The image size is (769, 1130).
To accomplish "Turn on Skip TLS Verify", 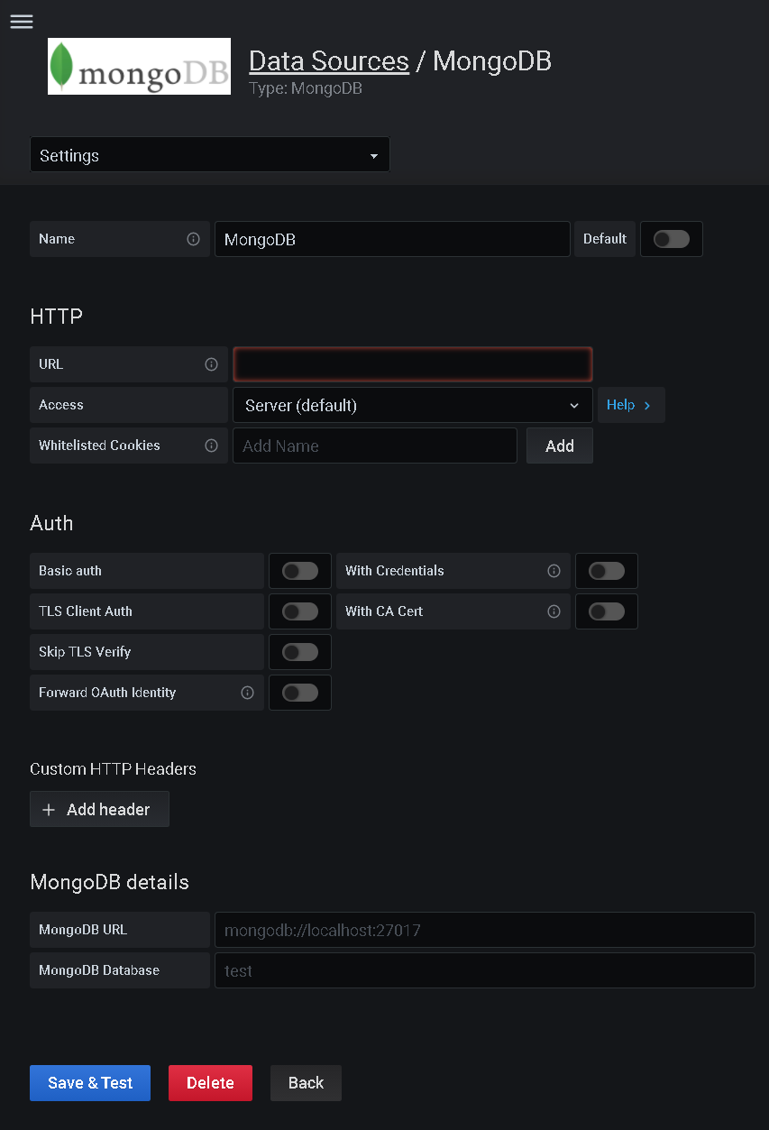I will [x=299, y=651].
